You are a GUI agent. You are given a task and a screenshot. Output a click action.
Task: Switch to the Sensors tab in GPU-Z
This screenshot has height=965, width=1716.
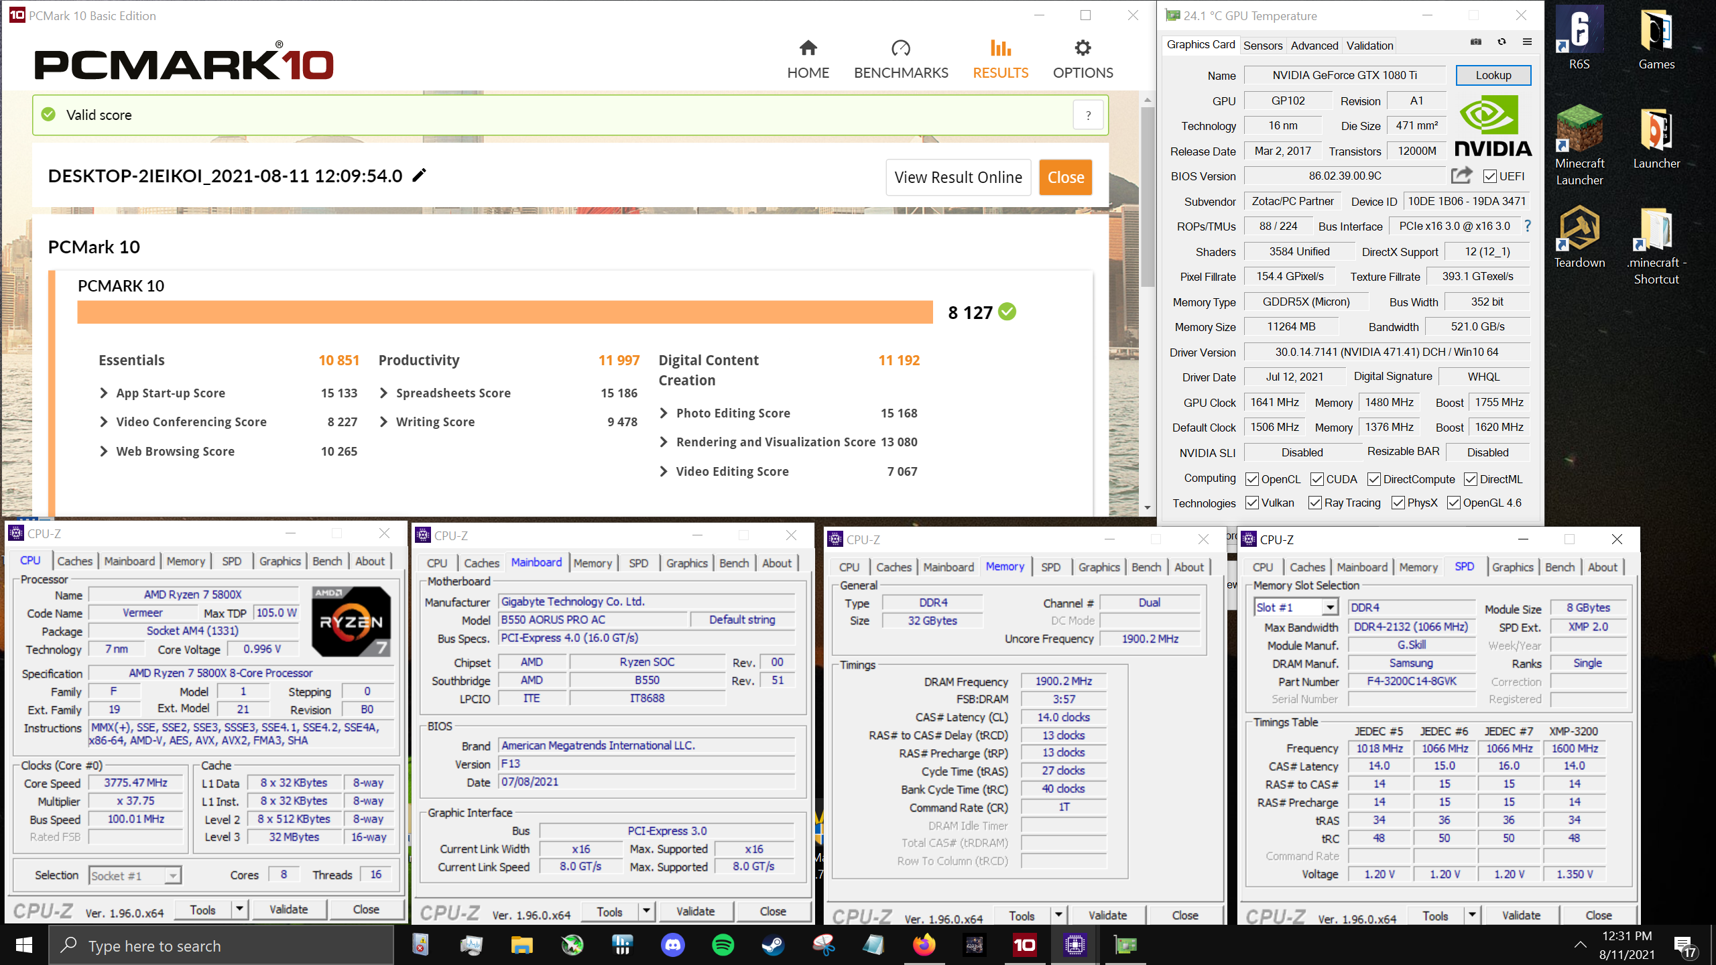click(x=1263, y=46)
